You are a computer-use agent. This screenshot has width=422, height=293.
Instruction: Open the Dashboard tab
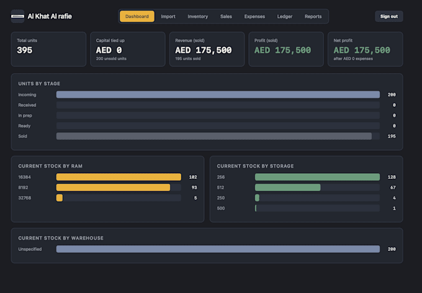pyautogui.click(x=137, y=16)
